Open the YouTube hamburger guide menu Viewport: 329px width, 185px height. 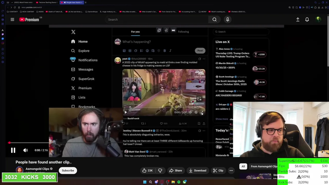click(12, 20)
